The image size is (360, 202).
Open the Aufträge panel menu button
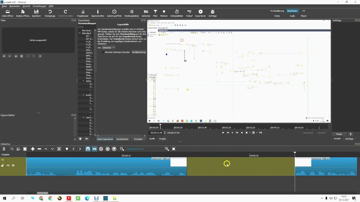[x=350, y=134]
